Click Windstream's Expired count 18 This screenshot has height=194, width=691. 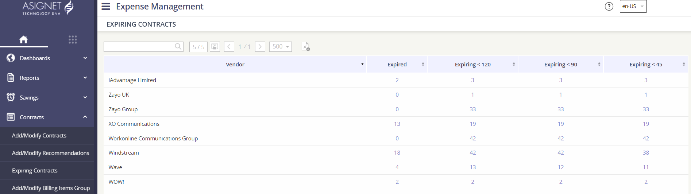click(397, 153)
